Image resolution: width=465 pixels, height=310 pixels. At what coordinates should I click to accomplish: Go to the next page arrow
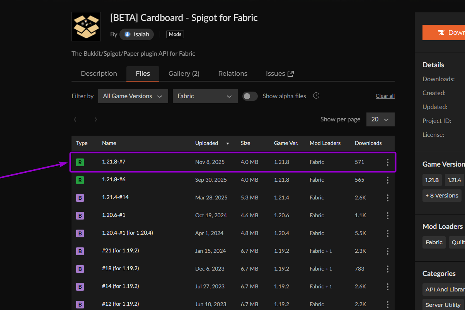[x=95, y=119]
